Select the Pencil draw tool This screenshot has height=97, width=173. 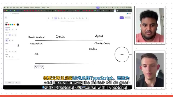click(74, 18)
